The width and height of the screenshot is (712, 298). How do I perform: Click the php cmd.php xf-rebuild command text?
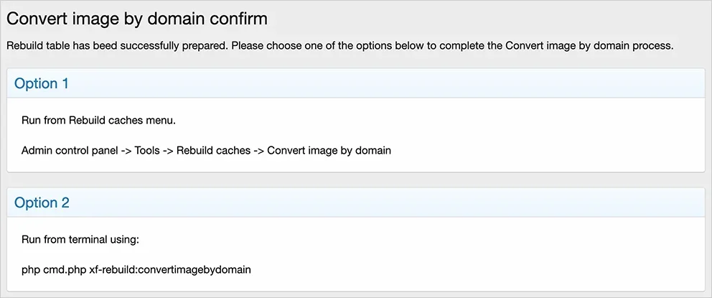tap(136, 270)
